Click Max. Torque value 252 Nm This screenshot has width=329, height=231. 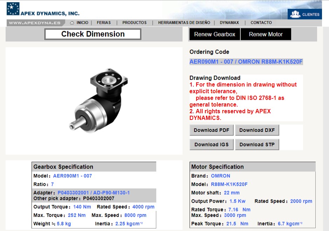tap(77, 215)
